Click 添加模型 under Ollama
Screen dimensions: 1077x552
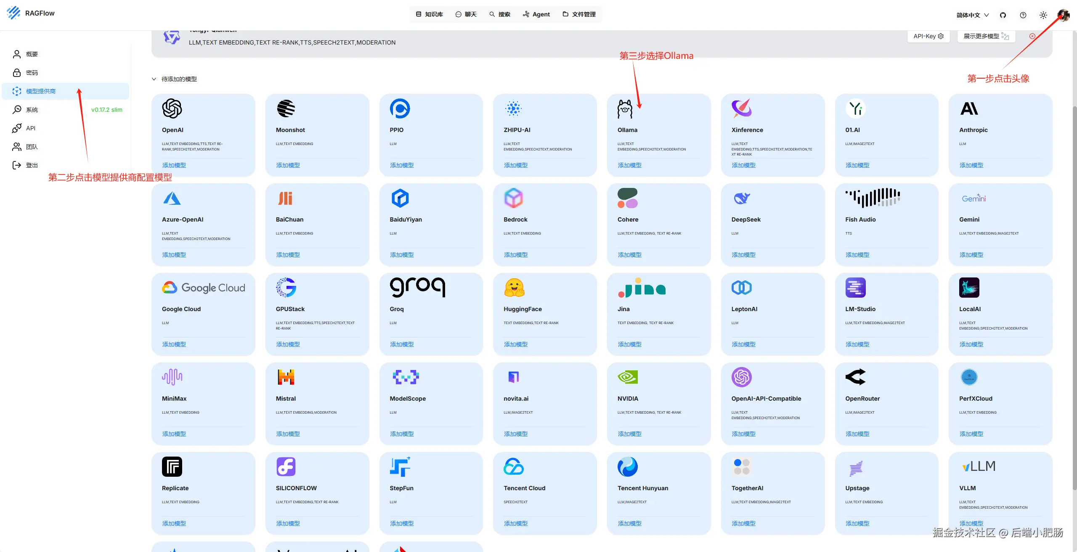pos(629,165)
